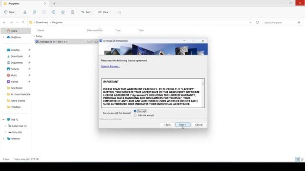Click the license agreement scrollbar thumb
305x171 pixels.
(x=203, y=84)
